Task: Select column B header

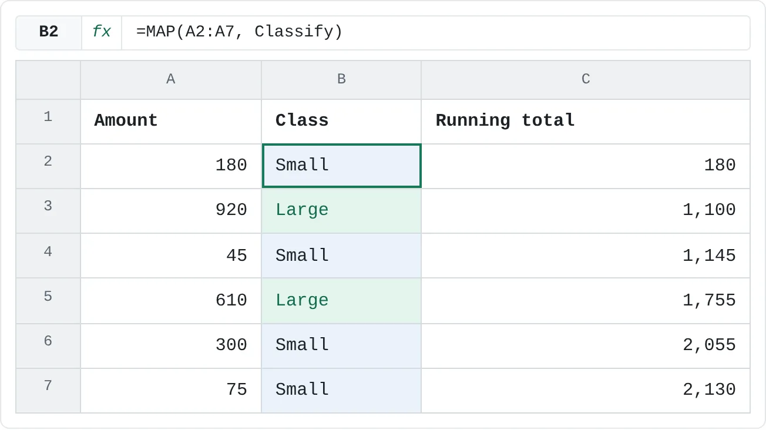Action: [341, 79]
